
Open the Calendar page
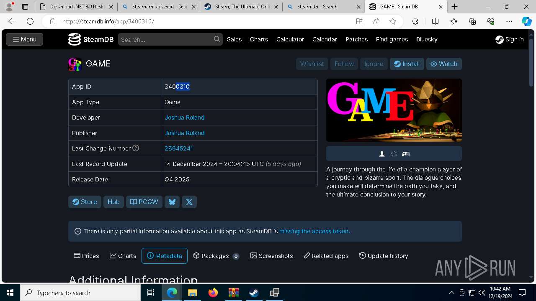(x=325, y=39)
